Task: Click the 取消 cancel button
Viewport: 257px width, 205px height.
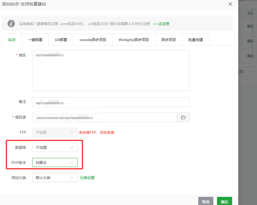Action: pyautogui.click(x=206, y=201)
